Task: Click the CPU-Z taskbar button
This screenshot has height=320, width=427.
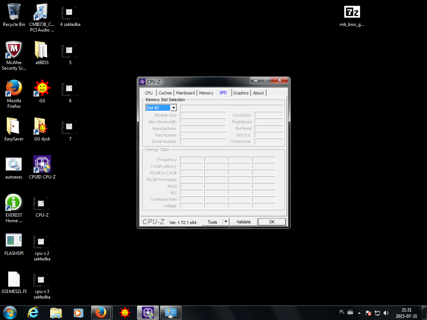Action: 148,313
